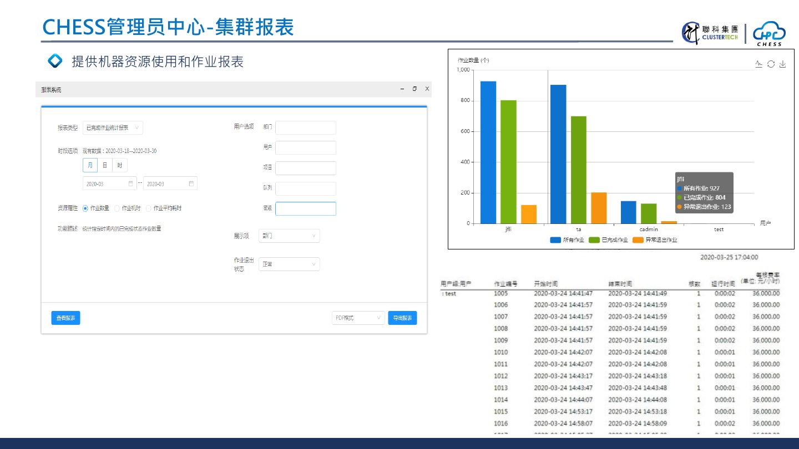Toggle the orange 异常退出作业 legend swatch
799x449 pixels.
click(x=638, y=240)
